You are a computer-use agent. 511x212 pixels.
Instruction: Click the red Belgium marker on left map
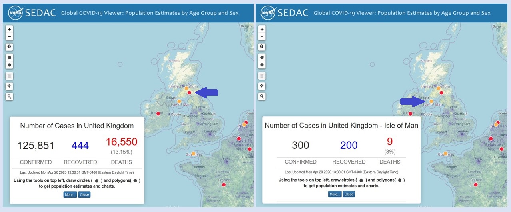239,139
